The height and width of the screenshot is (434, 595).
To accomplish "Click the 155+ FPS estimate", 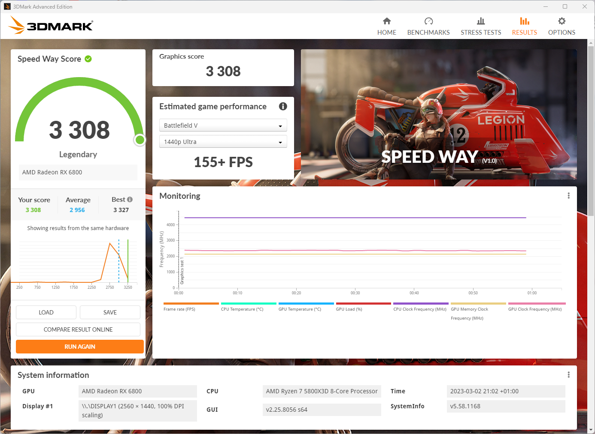I will [223, 162].
